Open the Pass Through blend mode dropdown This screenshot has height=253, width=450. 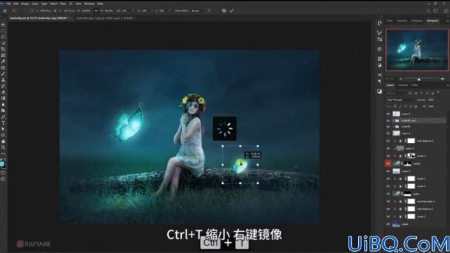pyautogui.click(x=401, y=100)
